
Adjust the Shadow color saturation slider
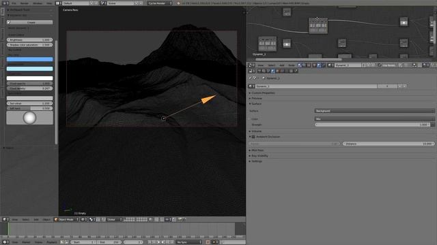click(x=29, y=45)
